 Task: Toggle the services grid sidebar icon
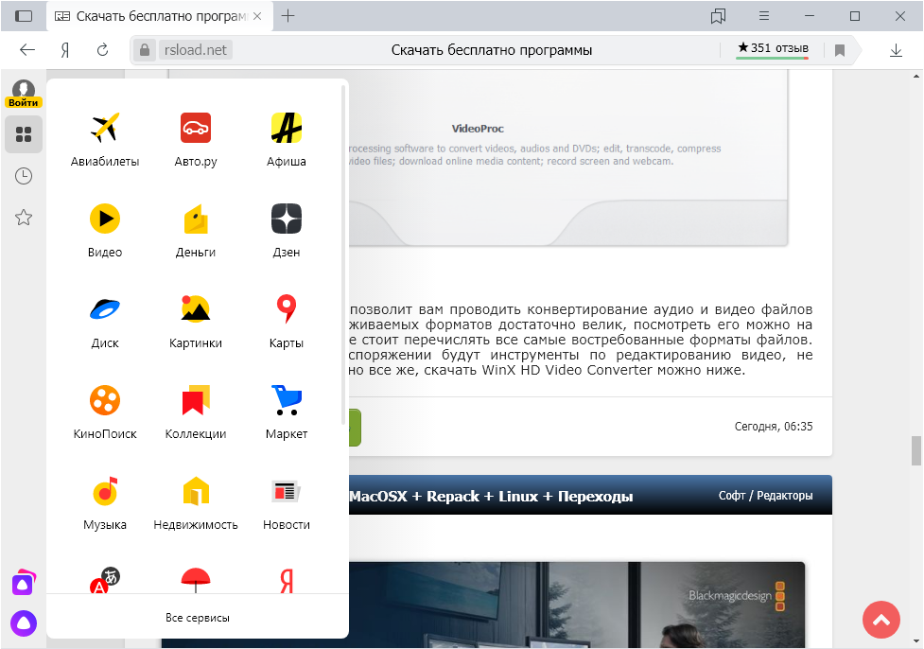click(24, 134)
